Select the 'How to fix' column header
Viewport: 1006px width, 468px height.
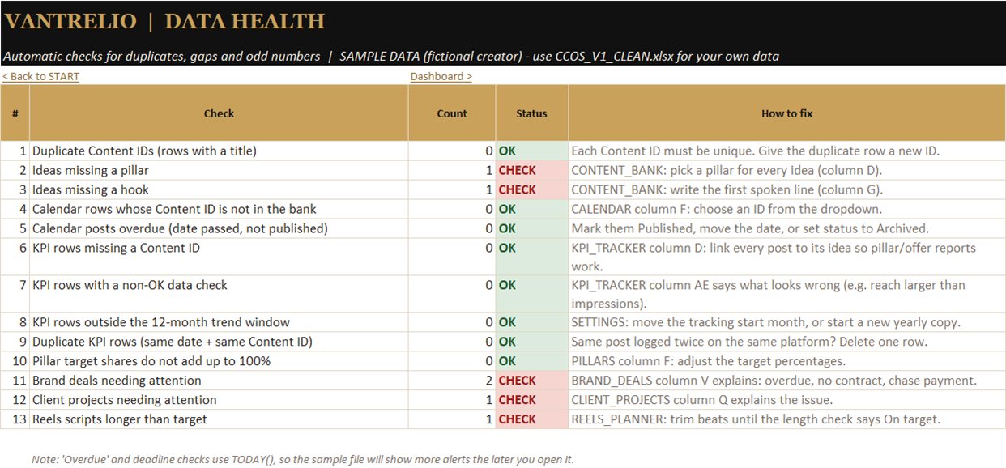786,113
